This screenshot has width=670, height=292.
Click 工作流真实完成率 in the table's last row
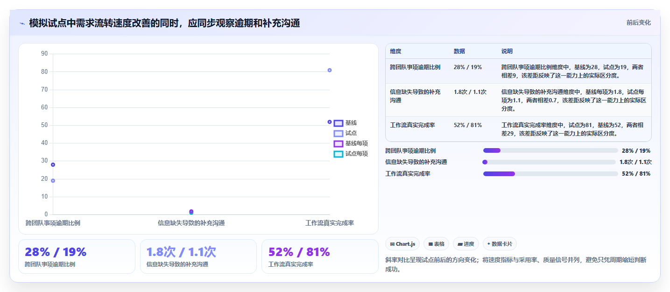(x=412, y=125)
